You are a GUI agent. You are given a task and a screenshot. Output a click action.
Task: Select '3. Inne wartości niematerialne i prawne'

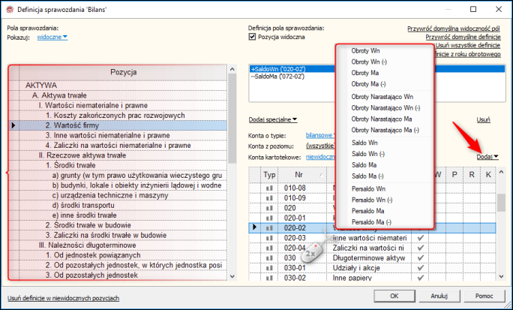pyautogui.click(x=123, y=136)
